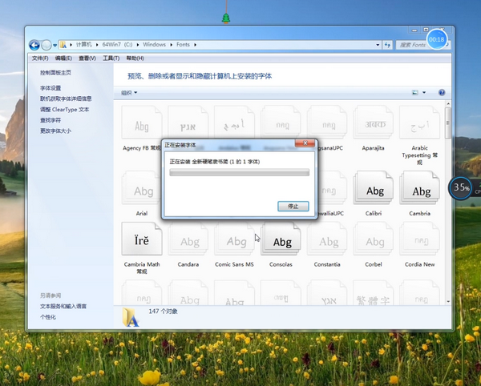The height and width of the screenshot is (386, 481).
Task: Click the Back navigation arrow
Action: 34,45
